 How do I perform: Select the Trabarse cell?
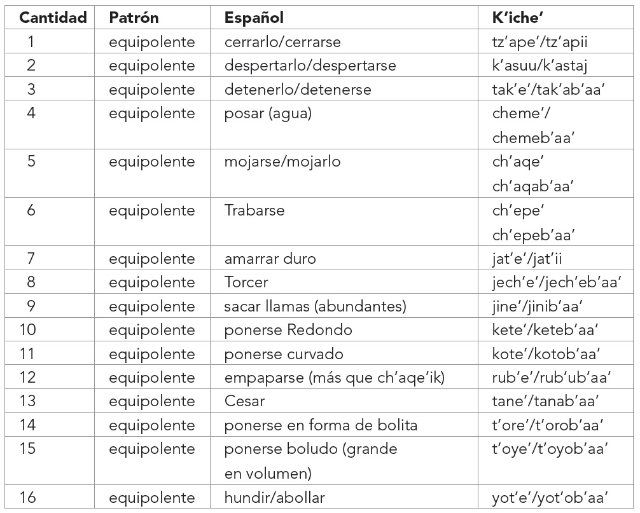[254, 210]
